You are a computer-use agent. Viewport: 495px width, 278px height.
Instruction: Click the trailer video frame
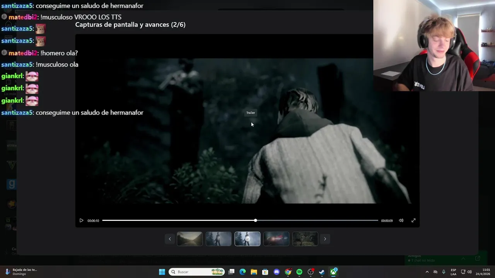click(247, 131)
